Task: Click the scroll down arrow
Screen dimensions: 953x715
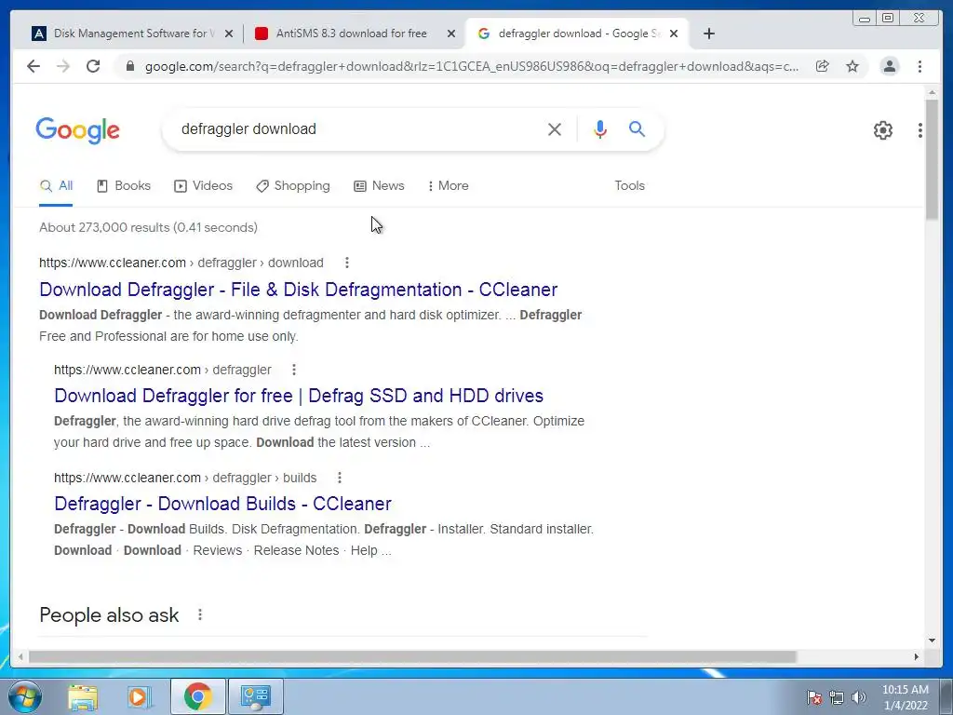Action: coord(932,641)
